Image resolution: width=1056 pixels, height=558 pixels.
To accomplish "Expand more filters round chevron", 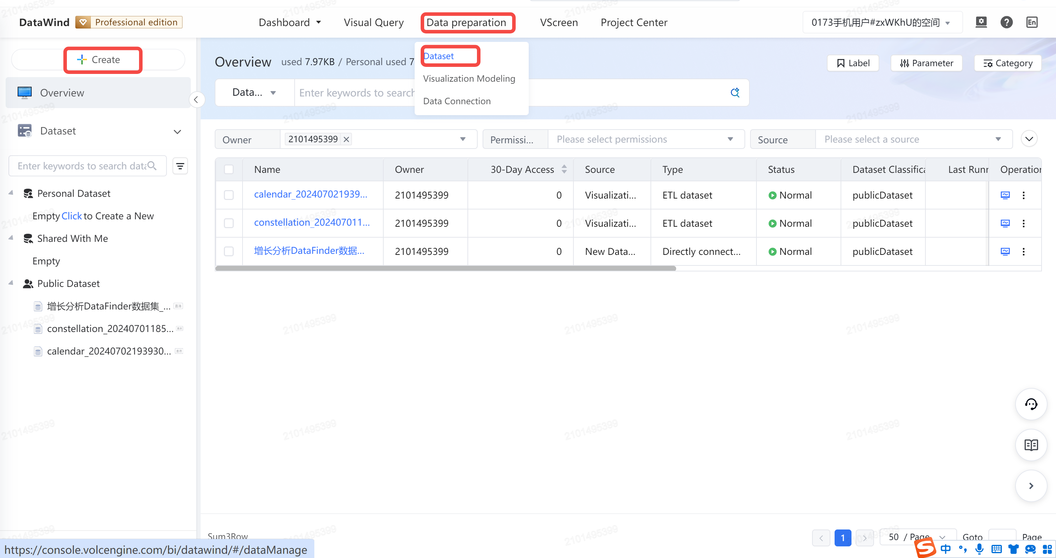I will point(1029,139).
